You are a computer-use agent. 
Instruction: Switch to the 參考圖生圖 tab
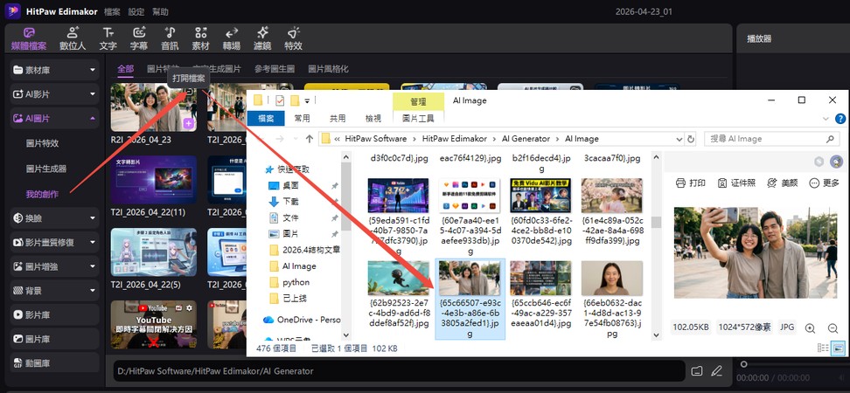[275, 69]
